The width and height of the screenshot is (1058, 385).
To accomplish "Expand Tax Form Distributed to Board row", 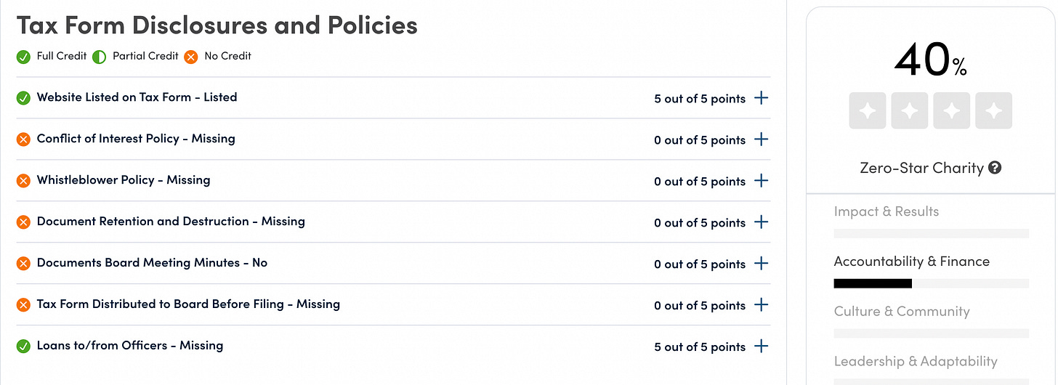I will tap(761, 305).
